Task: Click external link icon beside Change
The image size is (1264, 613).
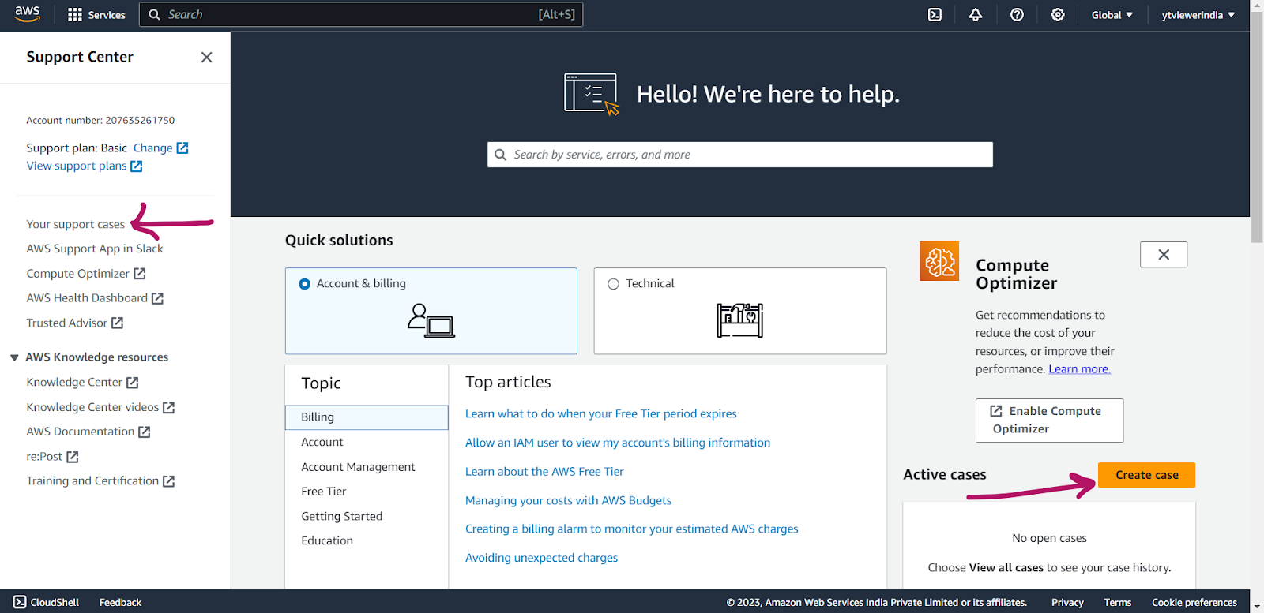Action: [182, 148]
